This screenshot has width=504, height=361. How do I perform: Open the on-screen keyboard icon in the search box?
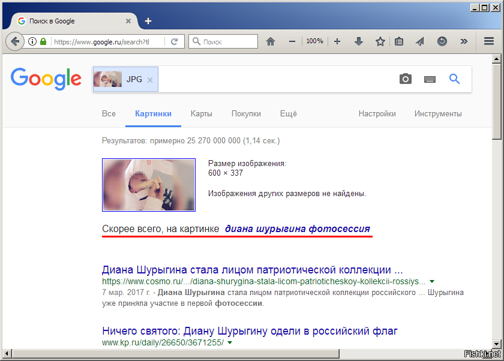click(x=430, y=79)
